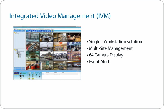Viewport: 164px width, 109px height.
Task: Select the first camera item in the device tree
Action: click(x=20, y=51)
